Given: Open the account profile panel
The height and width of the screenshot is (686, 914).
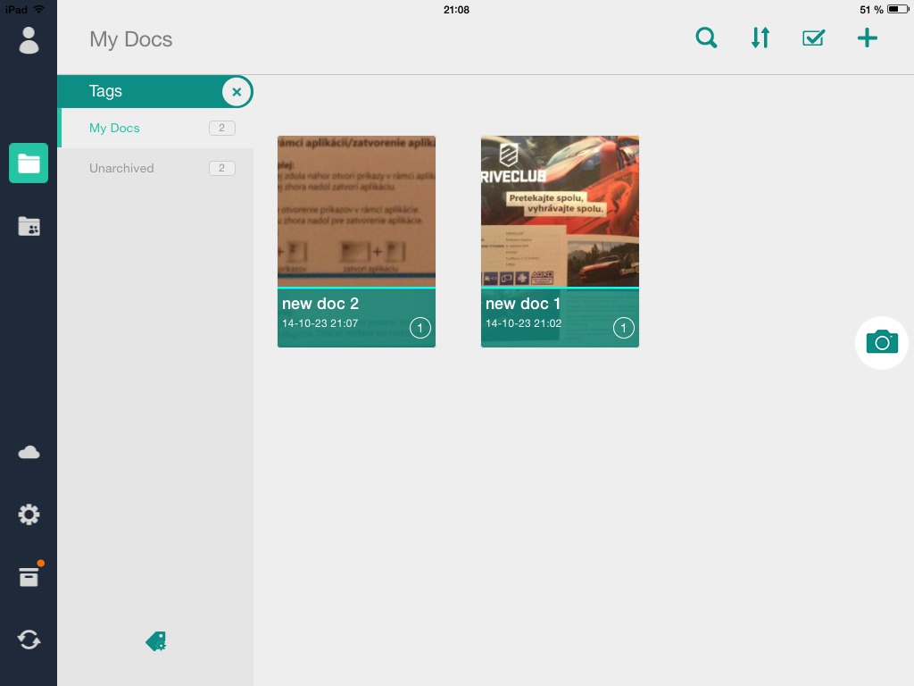Looking at the screenshot, I should (29, 40).
